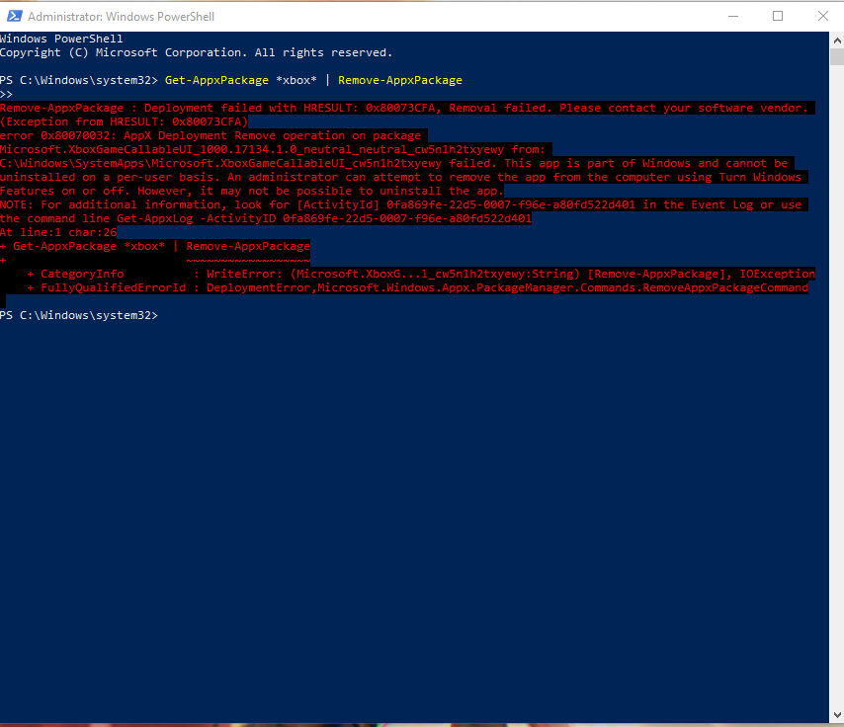
Task: Click 'Features on or off. However' line
Action: [252, 191]
